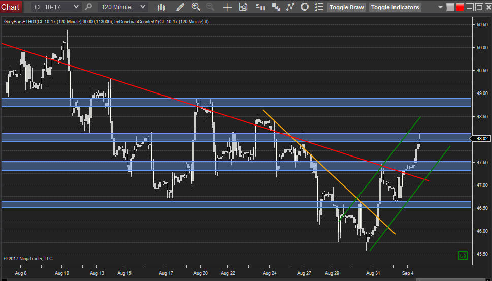
Task: Click the Aug 15 date label
Action: (124, 273)
